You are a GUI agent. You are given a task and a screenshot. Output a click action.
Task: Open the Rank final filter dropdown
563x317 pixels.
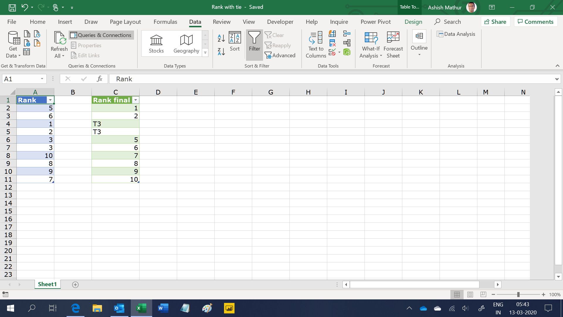coord(135,100)
